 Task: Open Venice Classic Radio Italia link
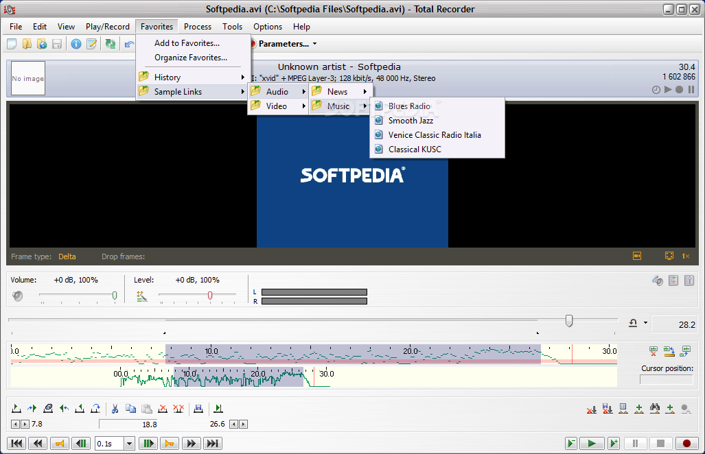coord(437,134)
